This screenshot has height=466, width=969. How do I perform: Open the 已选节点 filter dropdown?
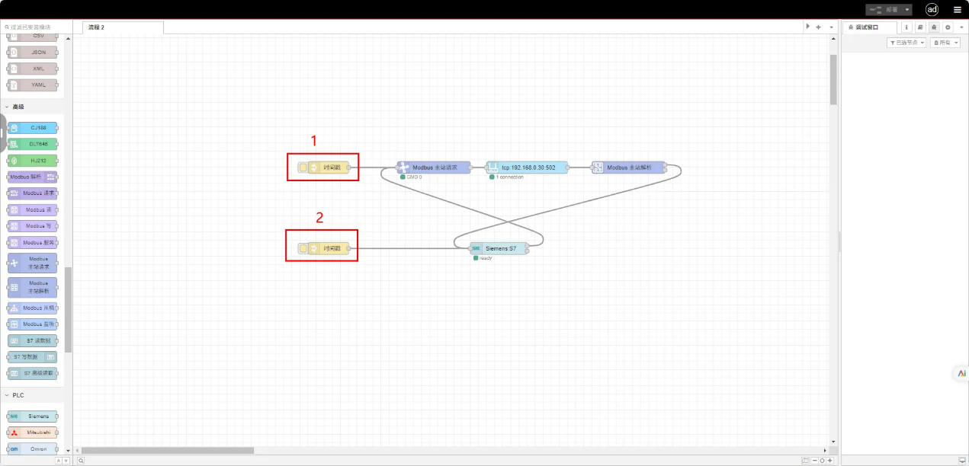pyautogui.click(x=906, y=43)
